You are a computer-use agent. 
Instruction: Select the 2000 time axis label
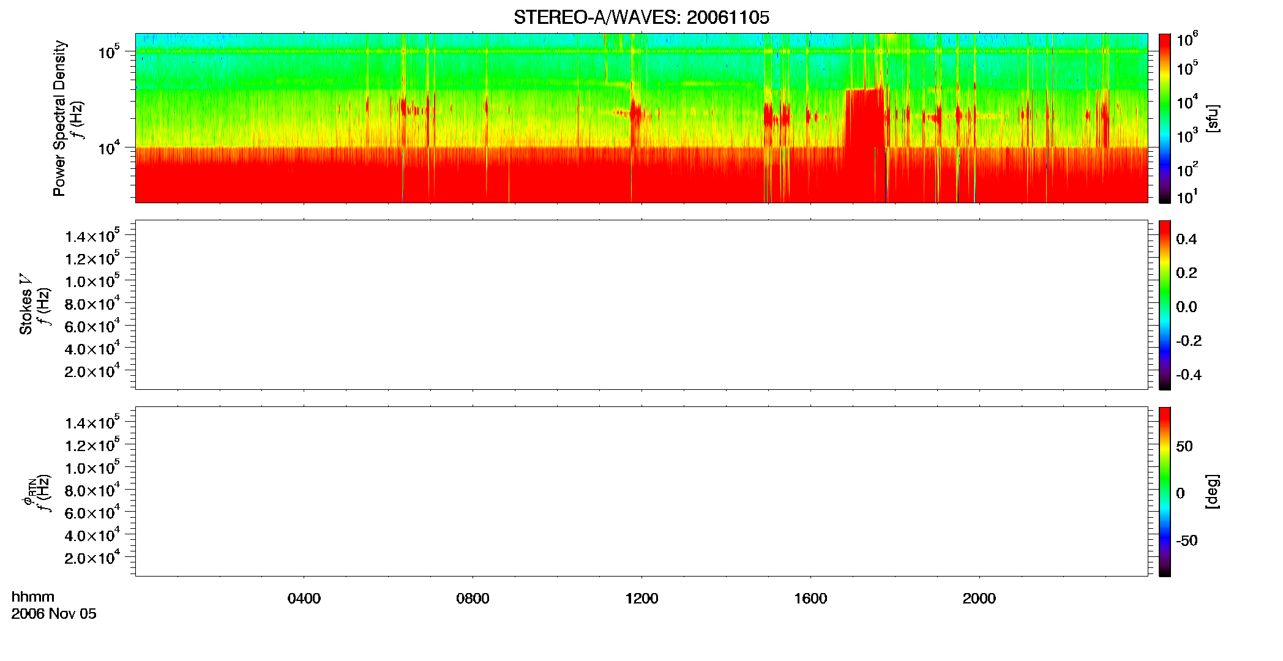979,599
